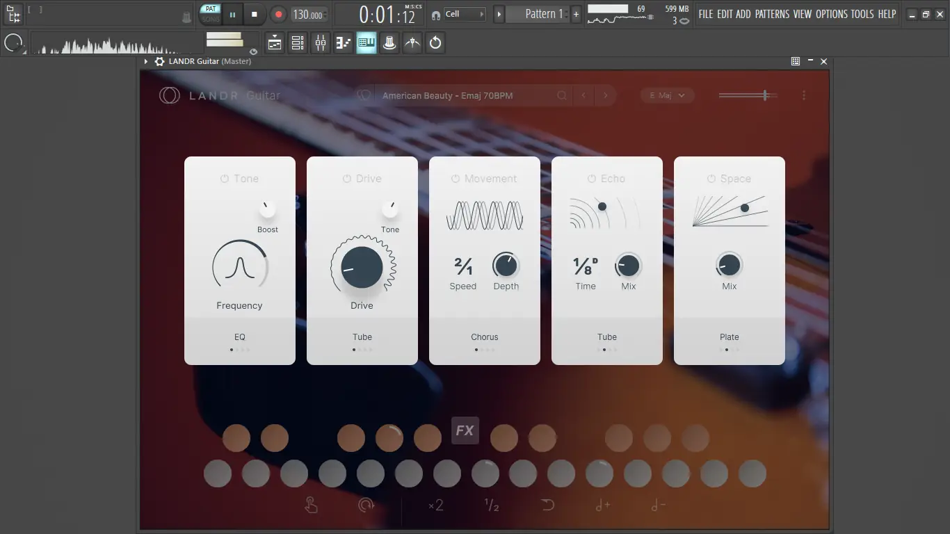Add a new pattern with plus button
This screenshot has width=950, height=534.
coord(576,14)
